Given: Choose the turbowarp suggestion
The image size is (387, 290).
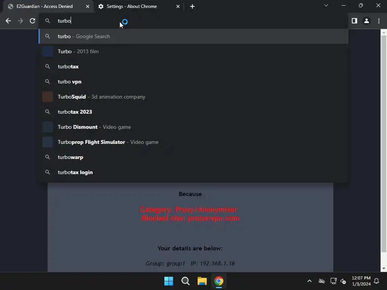Looking at the screenshot, I should pyautogui.click(x=193, y=157).
